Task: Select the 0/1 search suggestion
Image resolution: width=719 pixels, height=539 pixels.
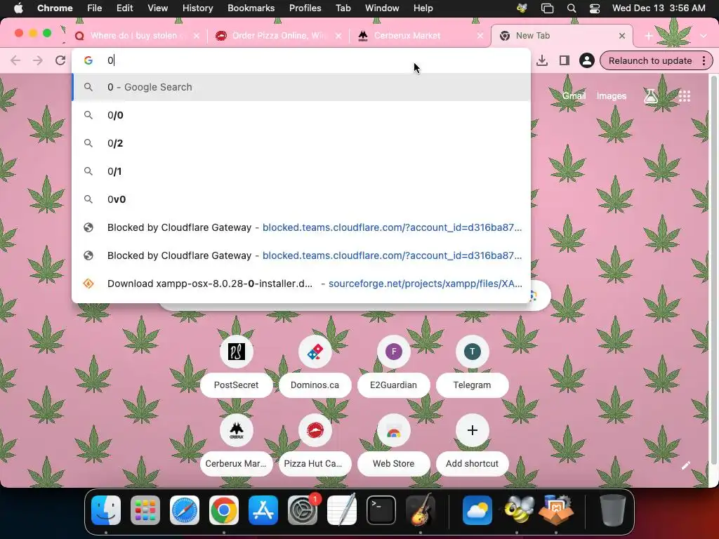Action: pyautogui.click(x=301, y=171)
